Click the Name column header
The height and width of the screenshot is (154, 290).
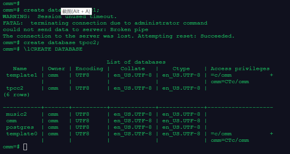tap(20, 69)
